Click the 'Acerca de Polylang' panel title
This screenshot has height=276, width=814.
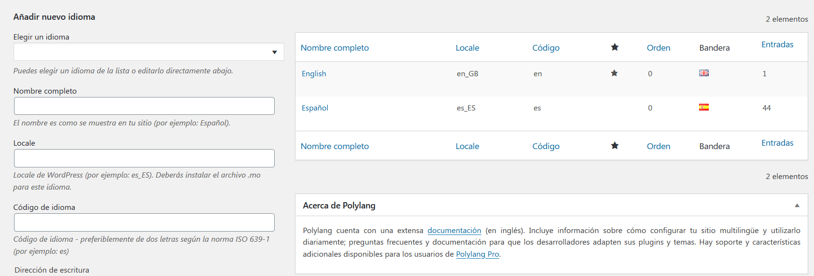pyautogui.click(x=339, y=206)
